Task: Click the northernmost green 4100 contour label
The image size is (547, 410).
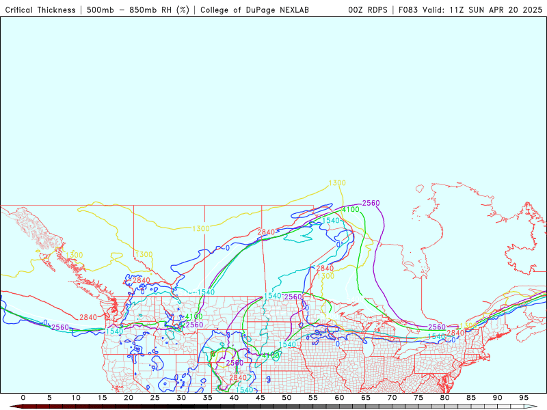Action: coord(350,210)
